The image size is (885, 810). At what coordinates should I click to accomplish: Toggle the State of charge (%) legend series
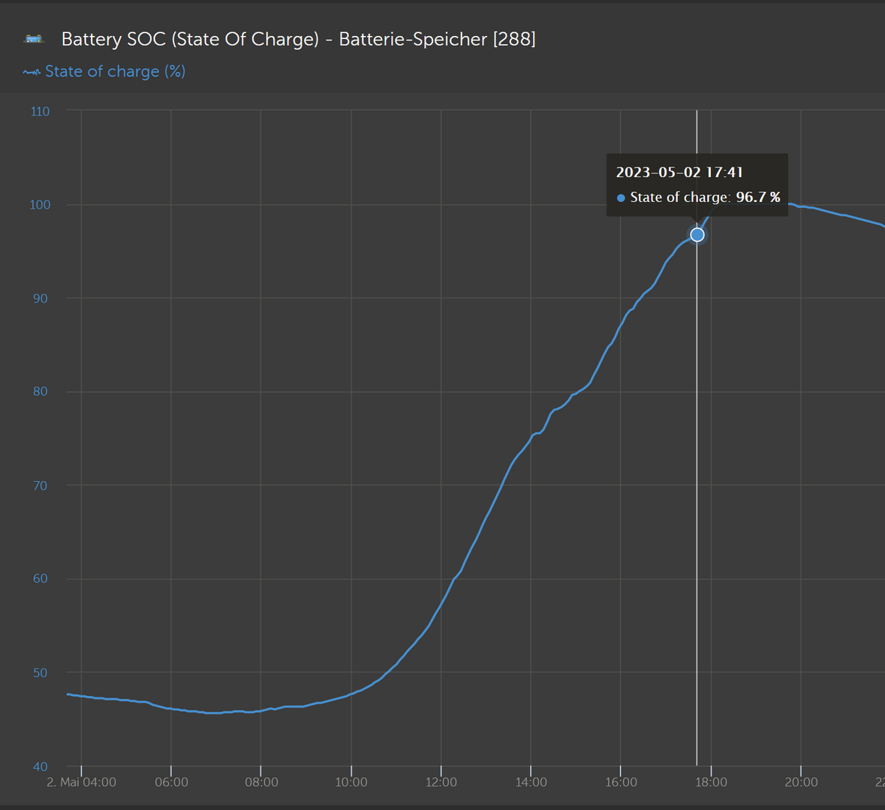pyautogui.click(x=104, y=71)
